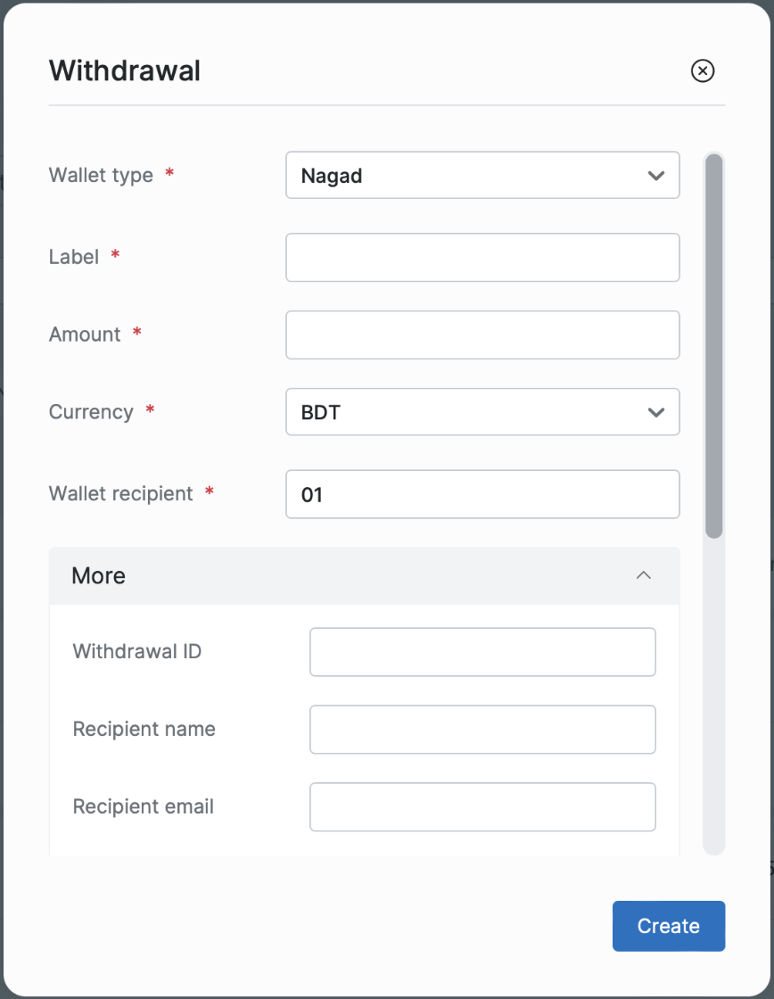Click the Recipient name text box
The width and height of the screenshot is (774, 999).
click(482, 730)
